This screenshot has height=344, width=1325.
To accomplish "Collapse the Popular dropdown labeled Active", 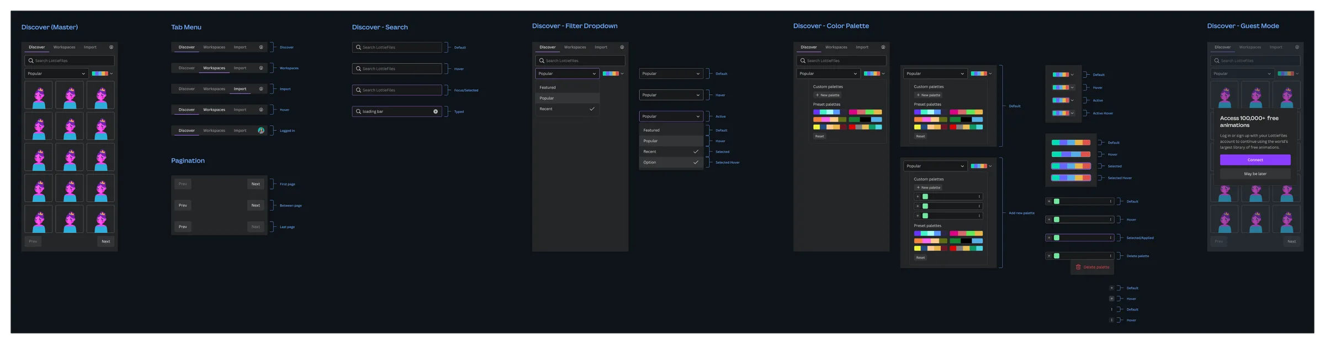I will point(671,116).
